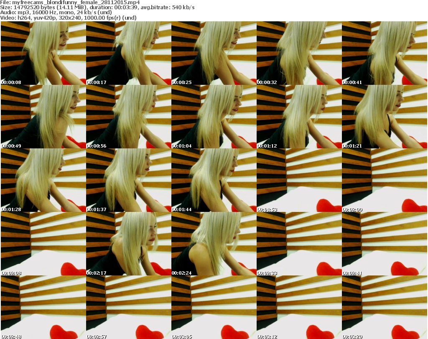Pick the 00:01:28 frame
The image size is (428, 339).
43,181
